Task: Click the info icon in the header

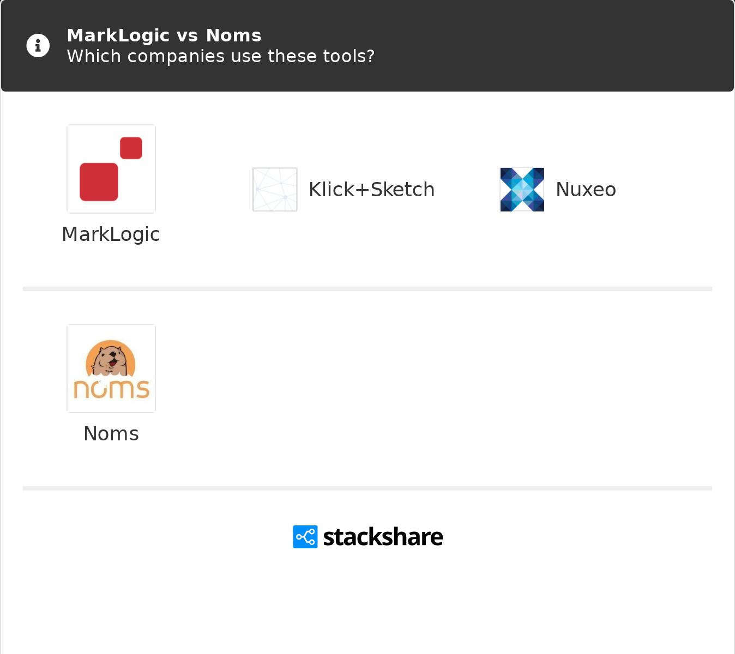Action: pyautogui.click(x=38, y=46)
